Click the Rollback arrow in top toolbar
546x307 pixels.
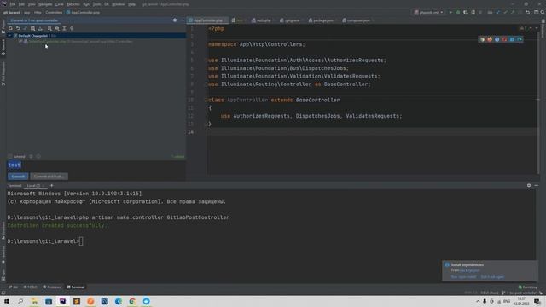(527, 12)
